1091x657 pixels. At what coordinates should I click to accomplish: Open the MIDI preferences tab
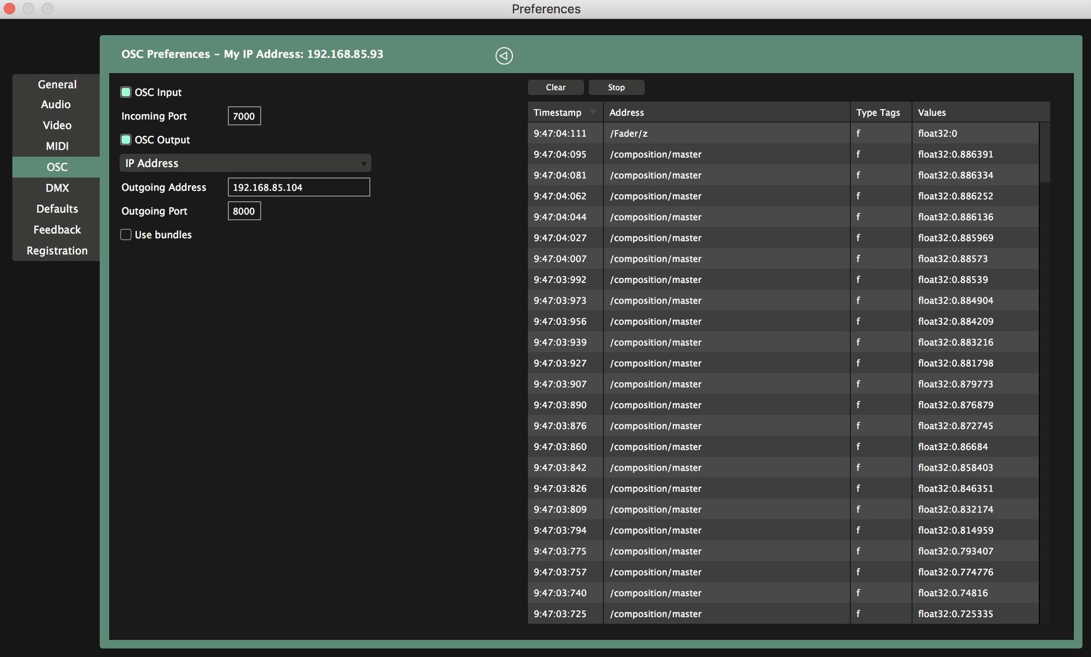[57, 146]
